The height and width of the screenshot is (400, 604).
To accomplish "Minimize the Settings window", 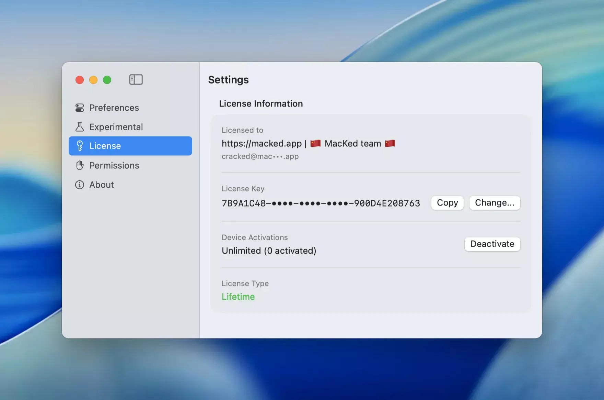I will click(x=93, y=80).
